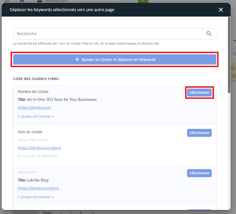Click the 'Liste des clusters créés:' heading

36,79
